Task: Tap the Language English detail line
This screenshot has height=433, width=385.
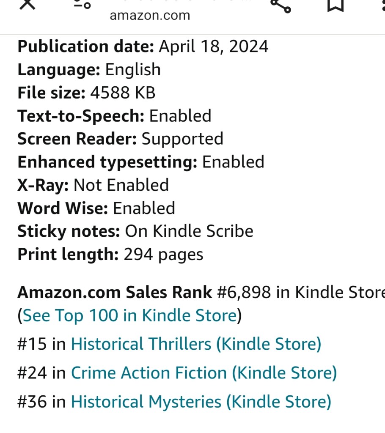Action: 89,70
